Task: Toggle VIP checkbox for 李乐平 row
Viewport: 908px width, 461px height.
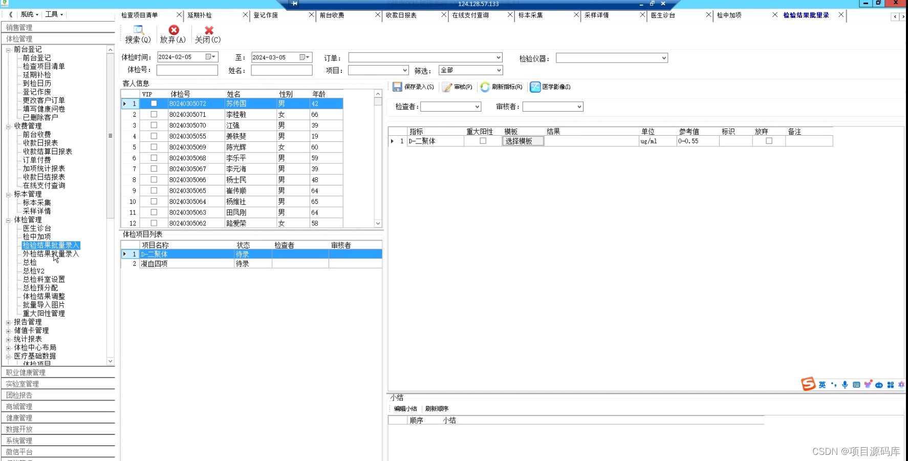Action: tap(154, 158)
